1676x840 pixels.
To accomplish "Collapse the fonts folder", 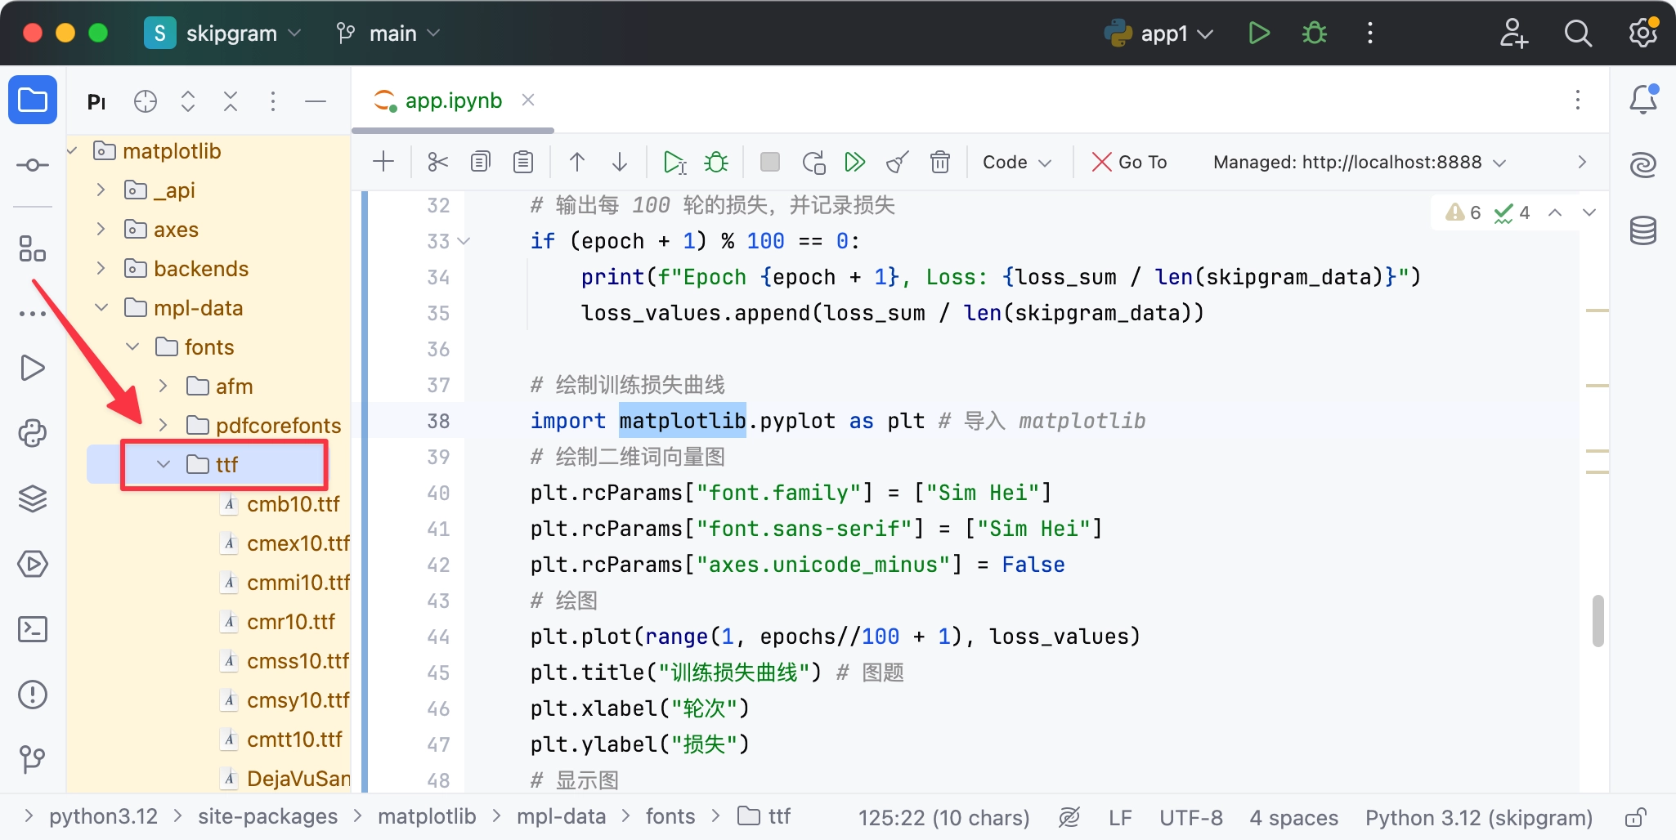I will [x=132, y=346].
